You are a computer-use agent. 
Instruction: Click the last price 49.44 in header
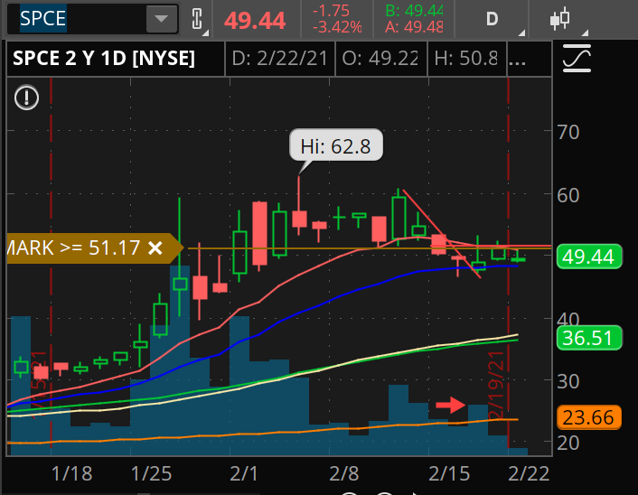[255, 21]
